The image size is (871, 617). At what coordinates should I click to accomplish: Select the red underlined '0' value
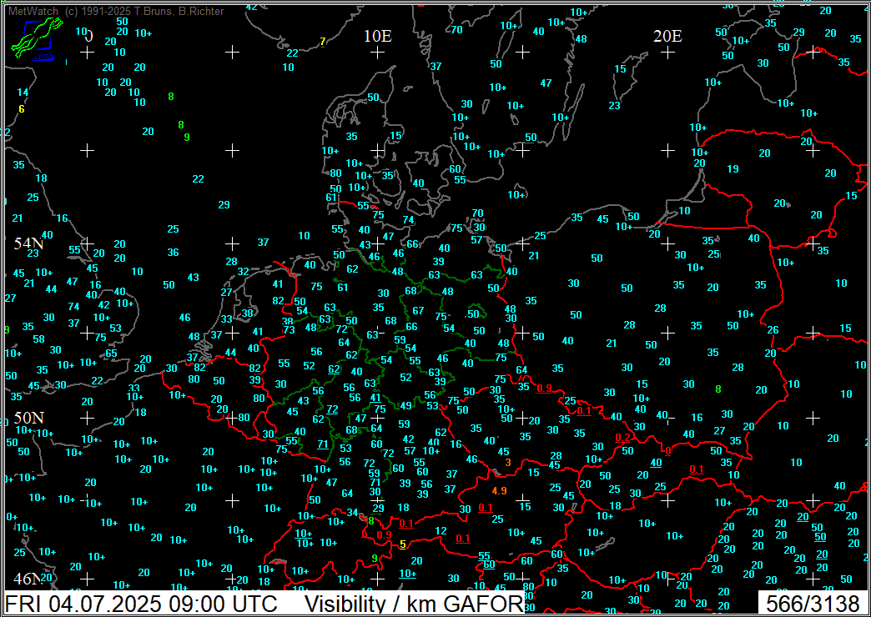tap(668, 450)
